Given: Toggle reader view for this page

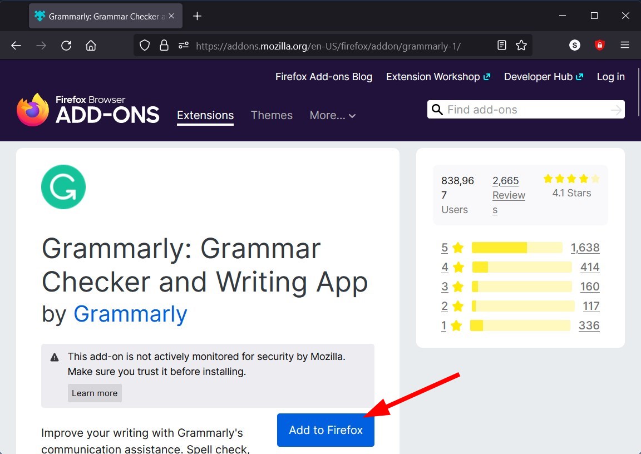Looking at the screenshot, I should coord(501,46).
